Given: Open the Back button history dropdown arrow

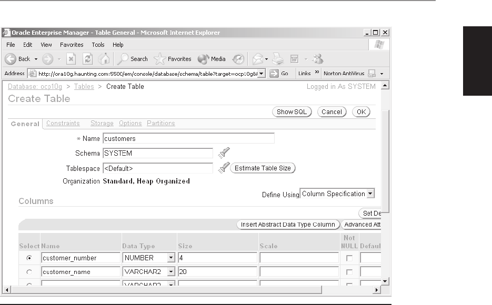Looking at the screenshot, I should click(36, 59).
